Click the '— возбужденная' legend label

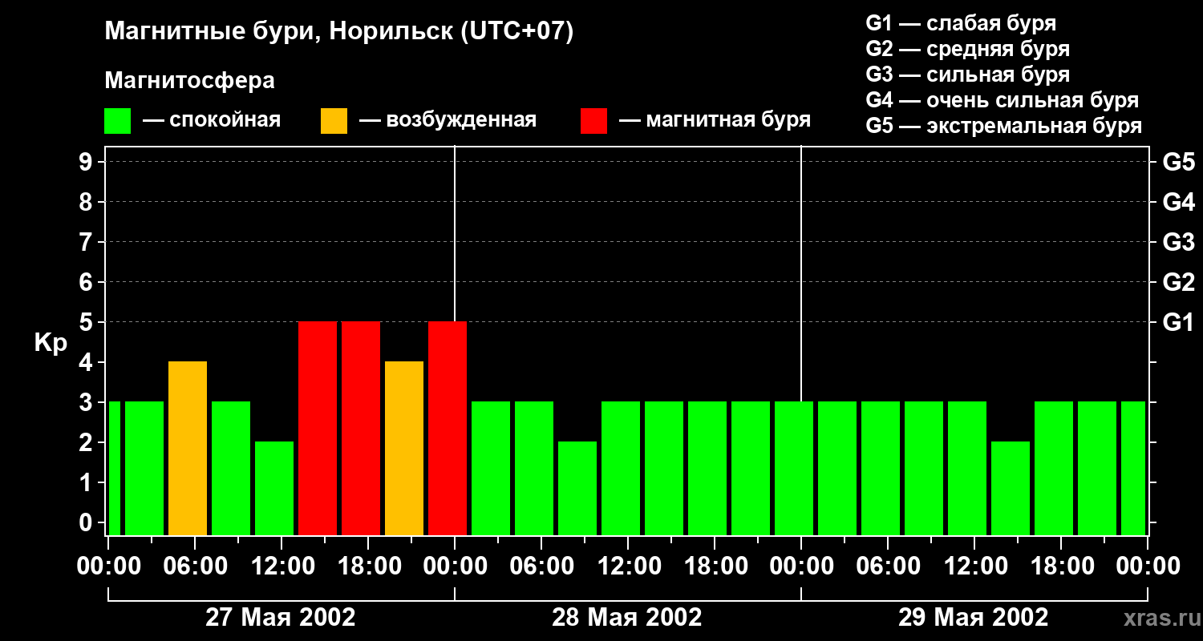coord(448,120)
